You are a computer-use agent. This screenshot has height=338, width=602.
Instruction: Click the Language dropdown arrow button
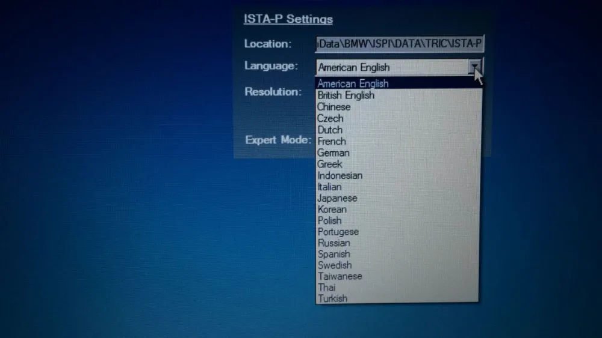click(x=475, y=67)
